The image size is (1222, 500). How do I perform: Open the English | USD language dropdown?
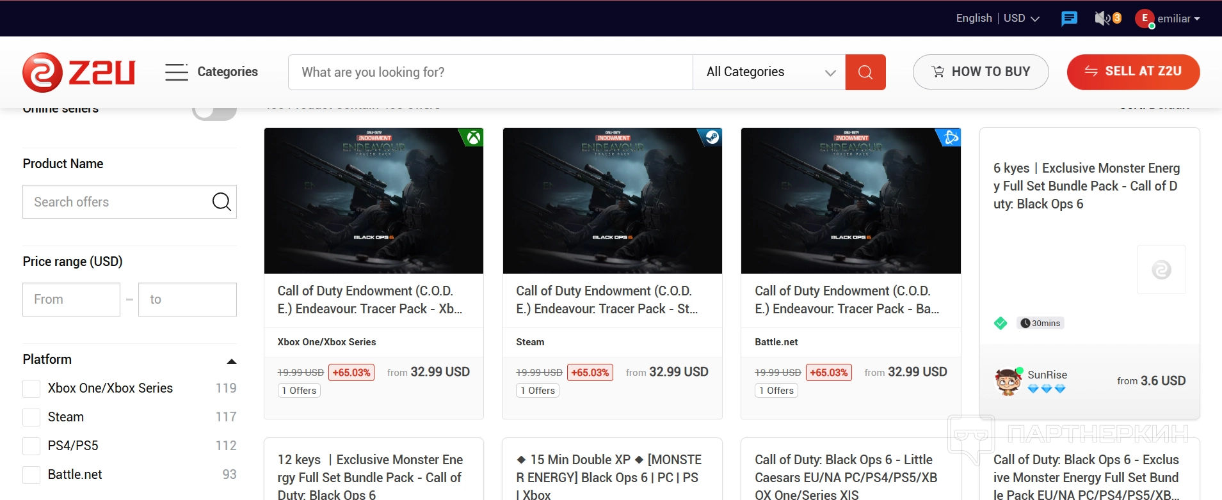997,19
